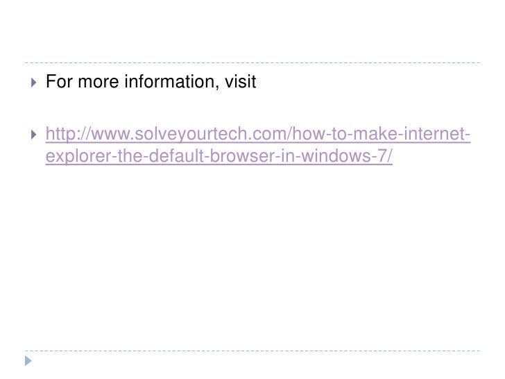This screenshot has width=505, height=379.
Task: Click bullet arrow beside the URL
Action: 34,135
